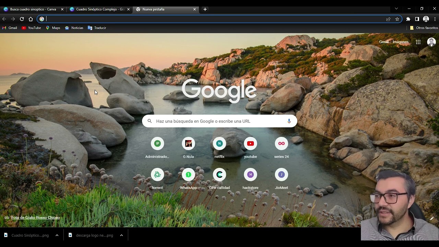Close the Busca cuadro sinoptico tab

(62, 9)
